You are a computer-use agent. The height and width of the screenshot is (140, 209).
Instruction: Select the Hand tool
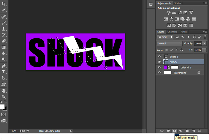pos(4,90)
